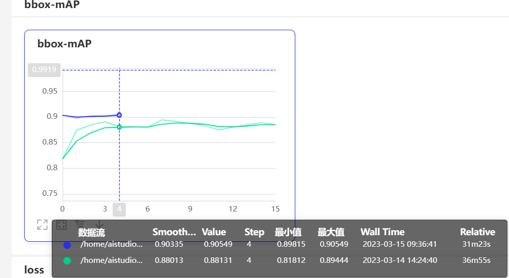
Task: Click the green row /home/aistudio... path
Action: tap(112, 260)
